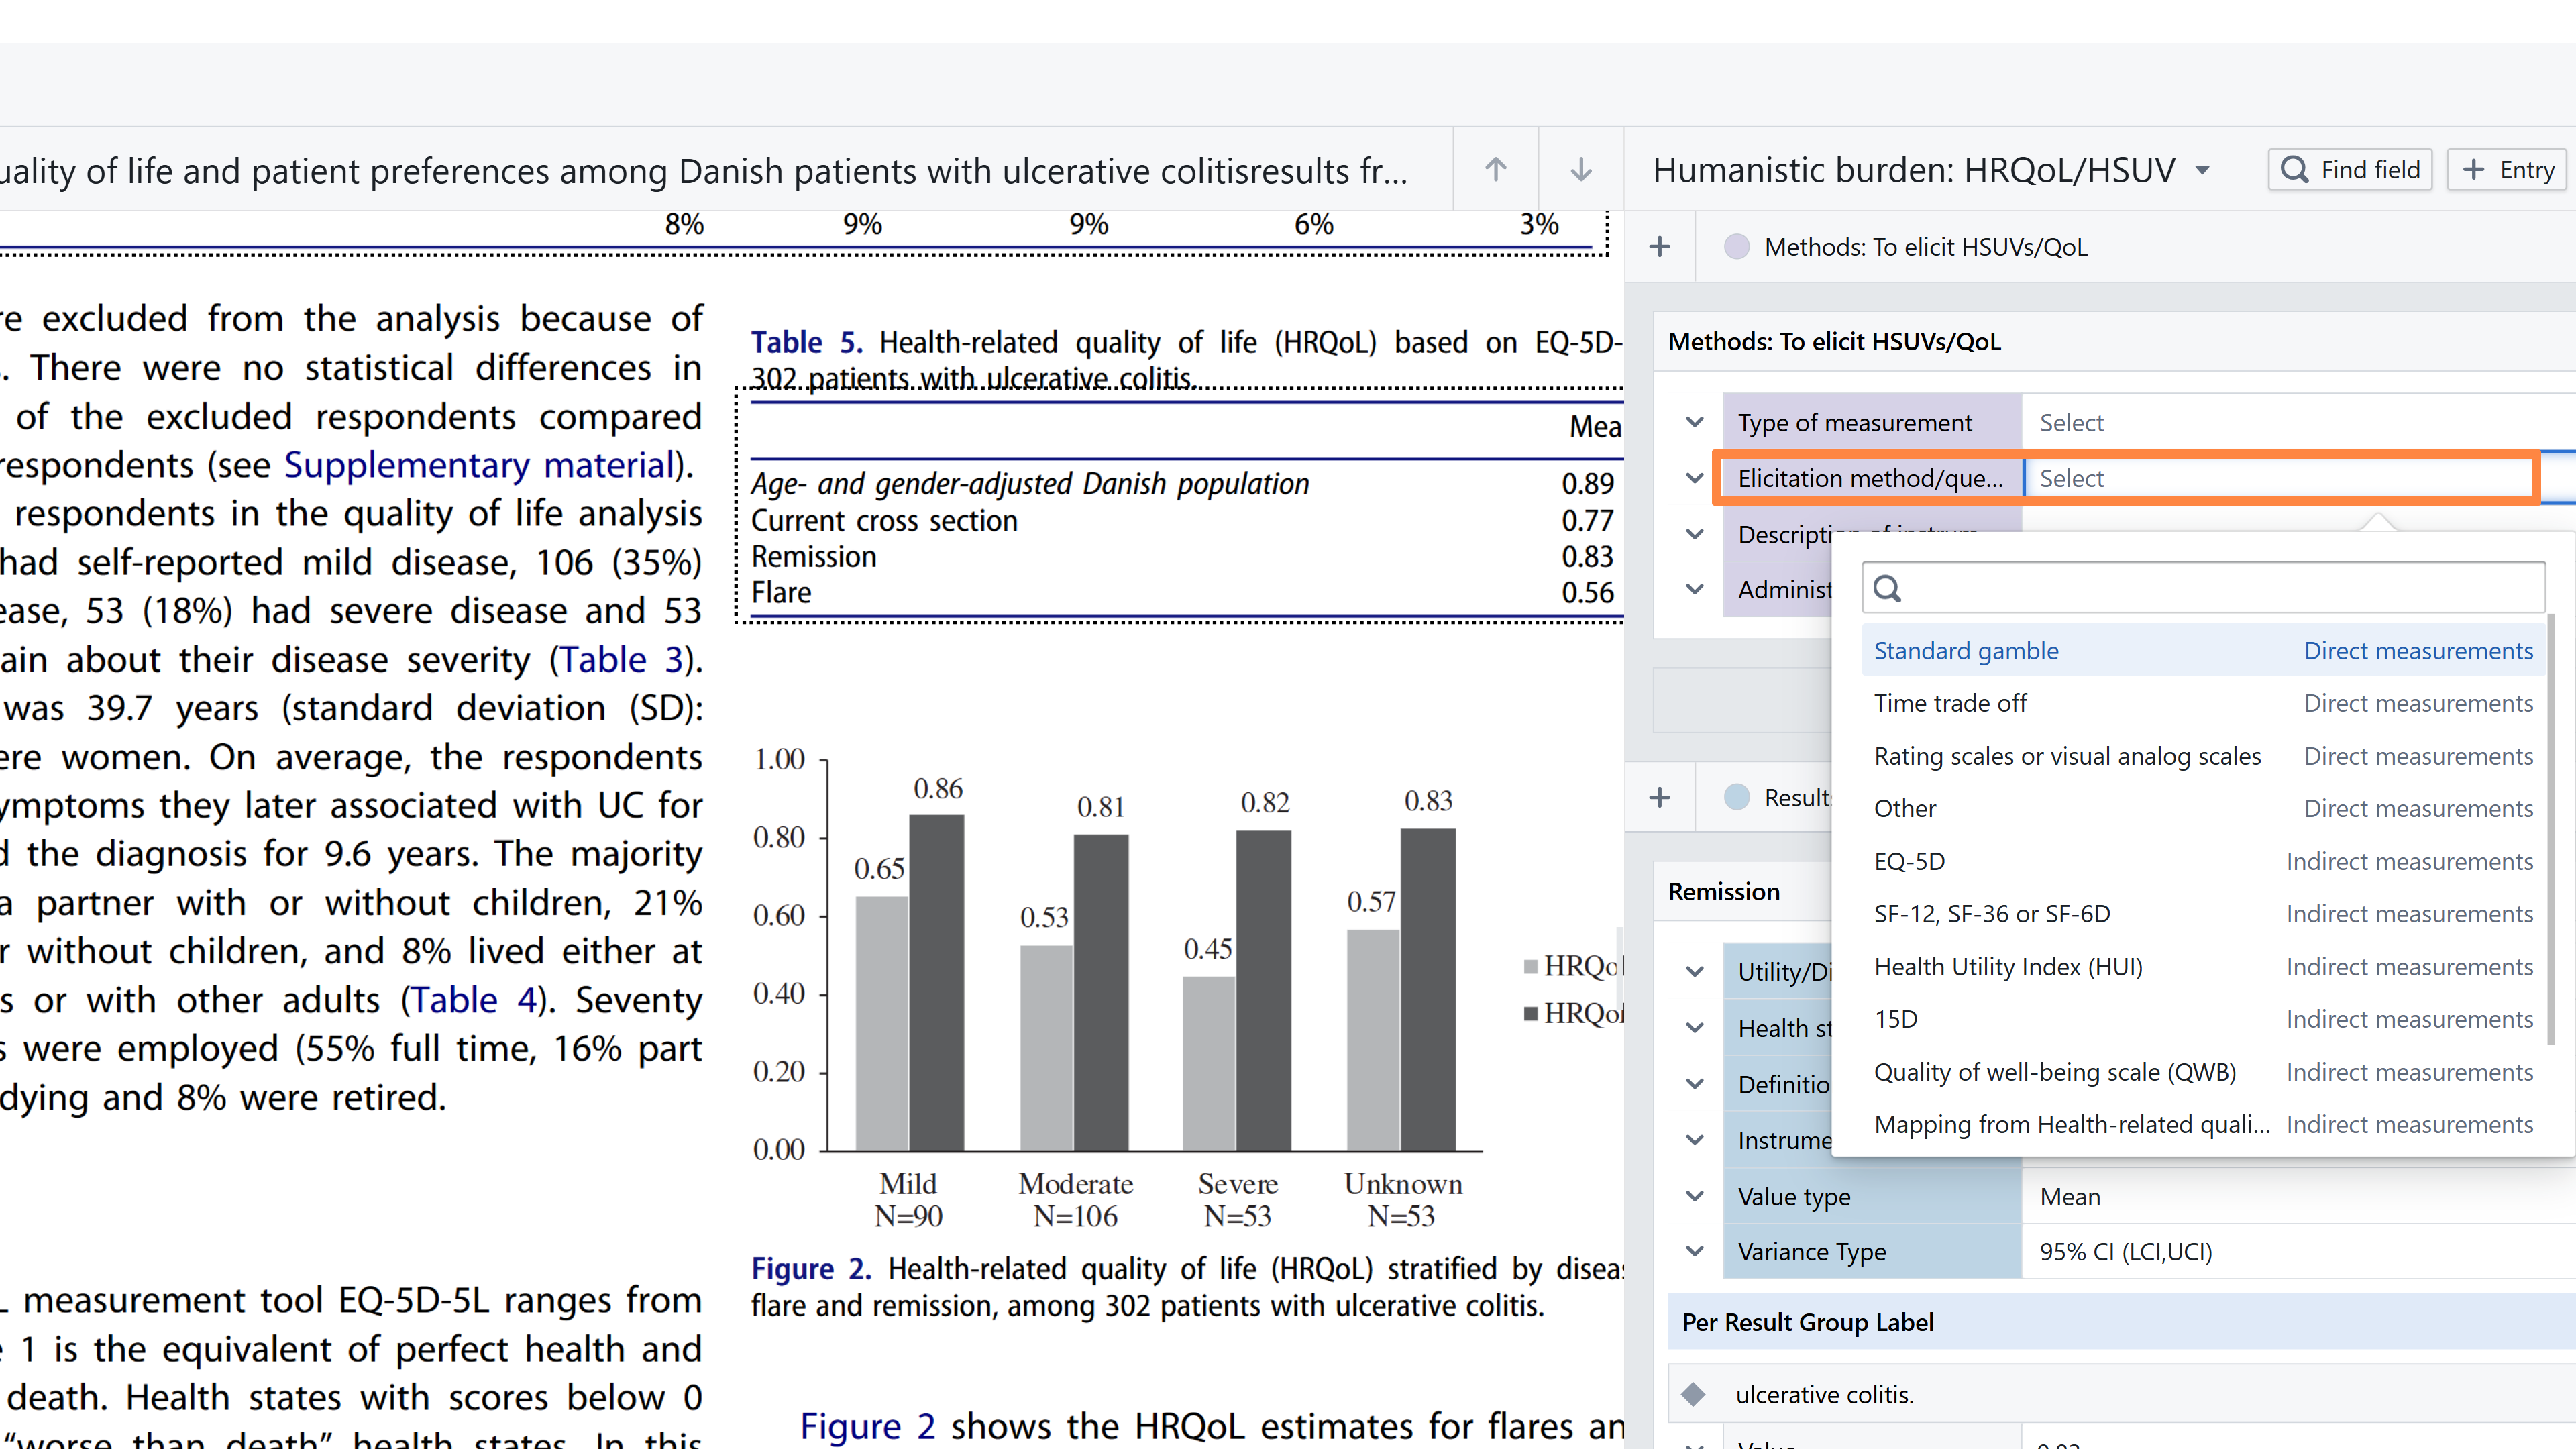The image size is (2576, 1449).
Task: Click the search magnifier icon in dropdown
Action: pyautogui.click(x=1887, y=588)
